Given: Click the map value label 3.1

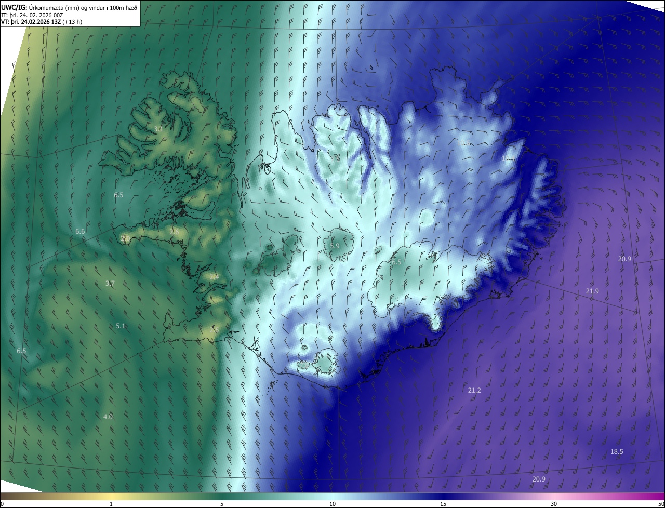Looking at the screenshot, I should coord(158,129).
